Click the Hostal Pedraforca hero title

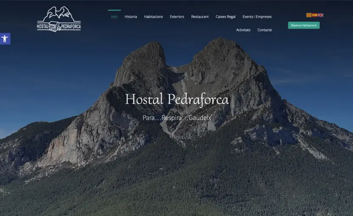pyautogui.click(x=177, y=99)
